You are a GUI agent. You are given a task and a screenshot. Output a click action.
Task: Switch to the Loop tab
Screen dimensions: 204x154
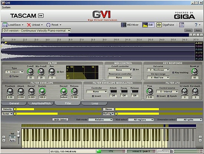pyautogui.click(x=95, y=103)
